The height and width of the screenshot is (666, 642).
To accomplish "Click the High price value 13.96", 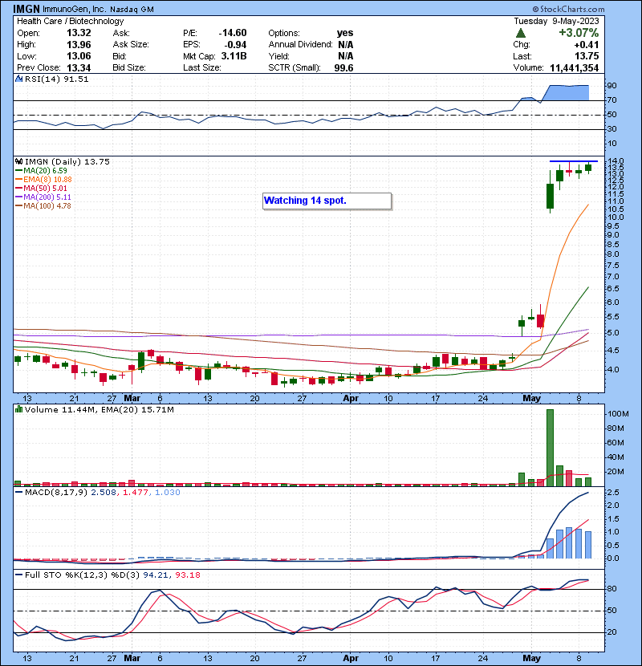I will (79, 45).
